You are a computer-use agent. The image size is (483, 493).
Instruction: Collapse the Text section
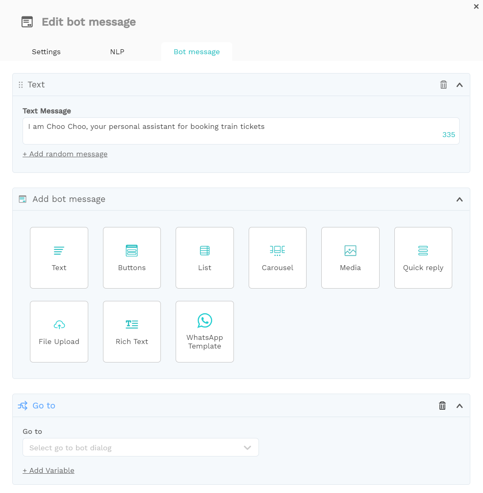pyautogui.click(x=460, y=85)
